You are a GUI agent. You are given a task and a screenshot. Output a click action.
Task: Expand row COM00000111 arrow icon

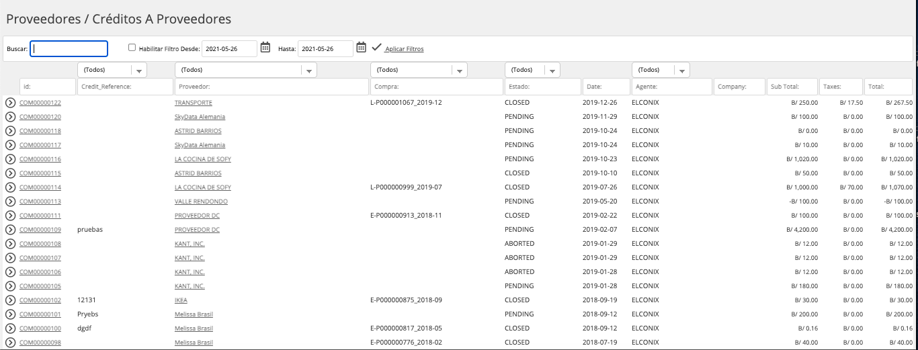(10, 216)
